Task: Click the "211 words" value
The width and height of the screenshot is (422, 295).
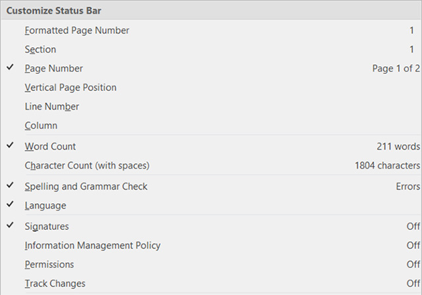Action: tap(398, 147)
